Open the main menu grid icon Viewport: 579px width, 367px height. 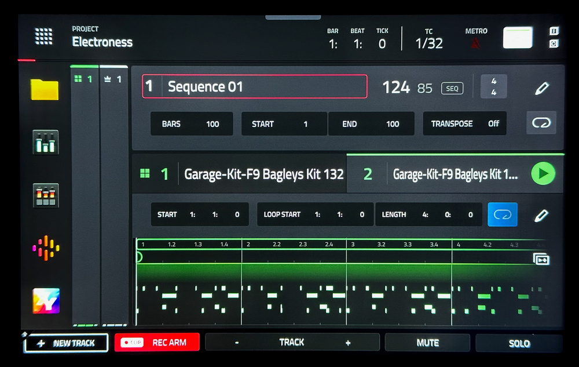(x=43, y=37)
